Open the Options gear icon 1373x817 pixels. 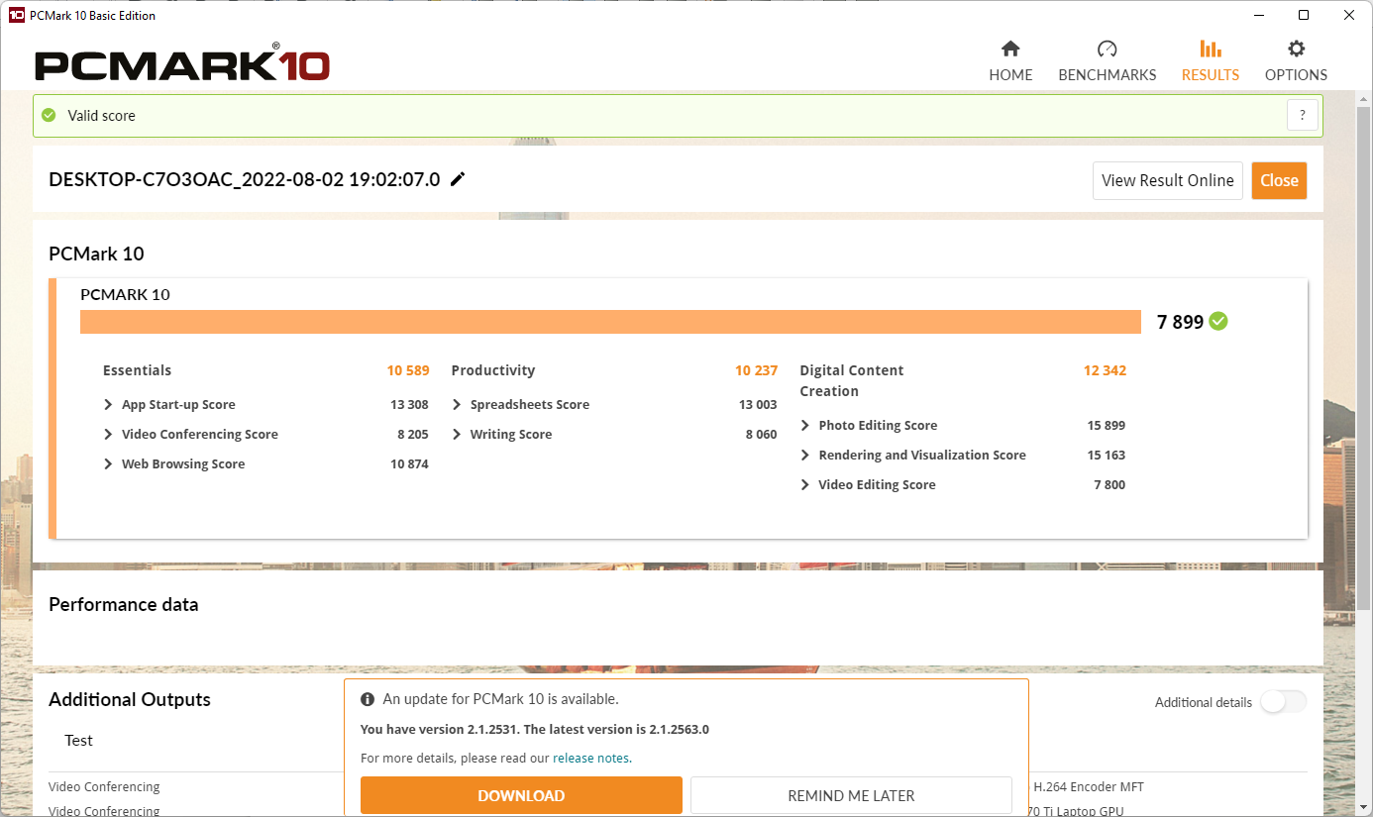tap(1296, 49)
